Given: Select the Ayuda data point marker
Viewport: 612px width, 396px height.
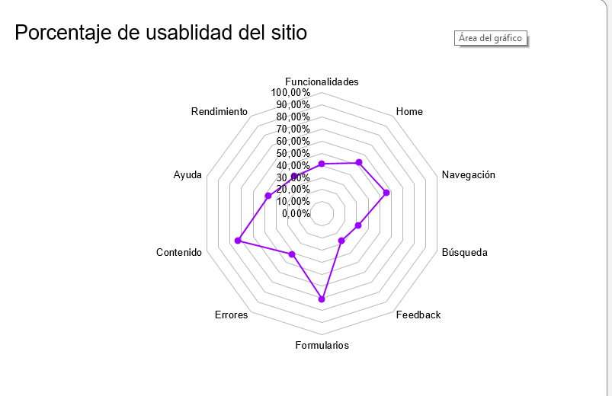Looking at the screenshot, I should (268, 196).
